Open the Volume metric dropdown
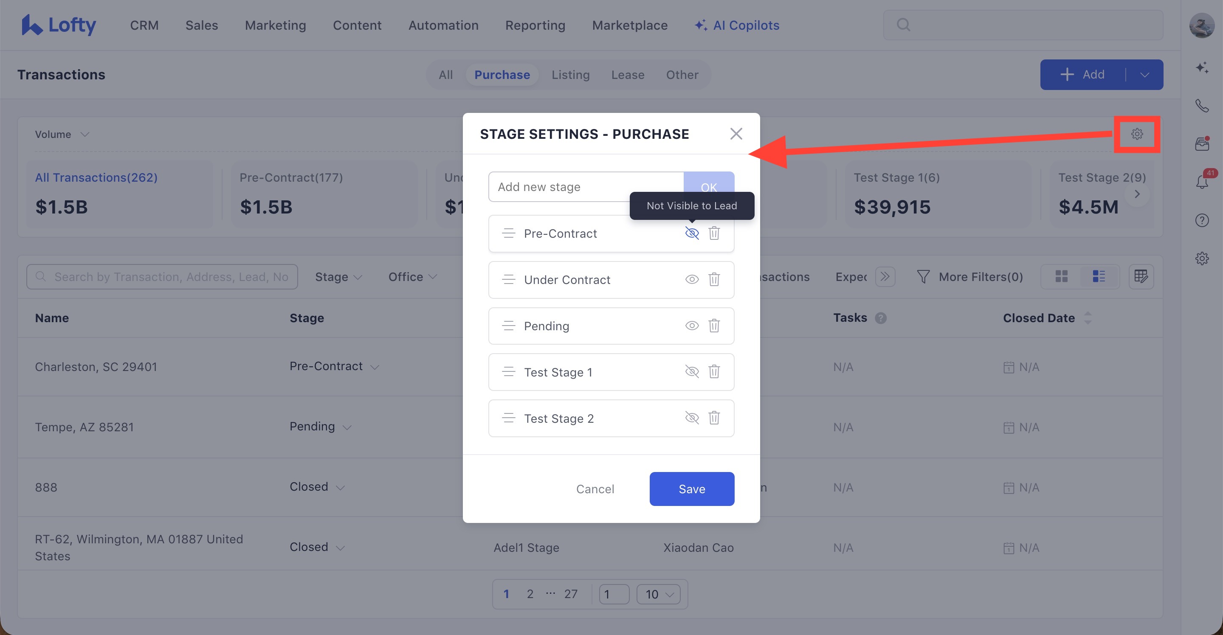The width and height of the screenshot is (1223, 635). pyautogui.click(x=62, y=134)
